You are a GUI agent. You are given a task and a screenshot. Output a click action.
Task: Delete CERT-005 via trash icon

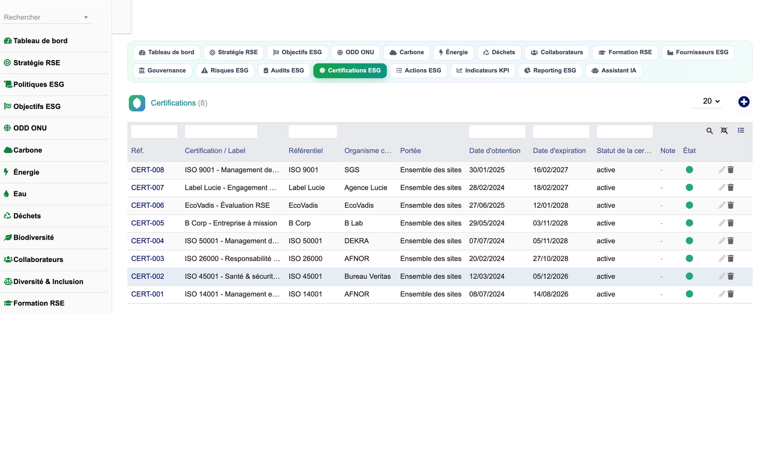point(731,223)
